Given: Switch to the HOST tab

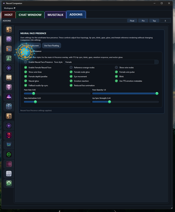Looking at the screenshot, I should [x=9, y=15].
